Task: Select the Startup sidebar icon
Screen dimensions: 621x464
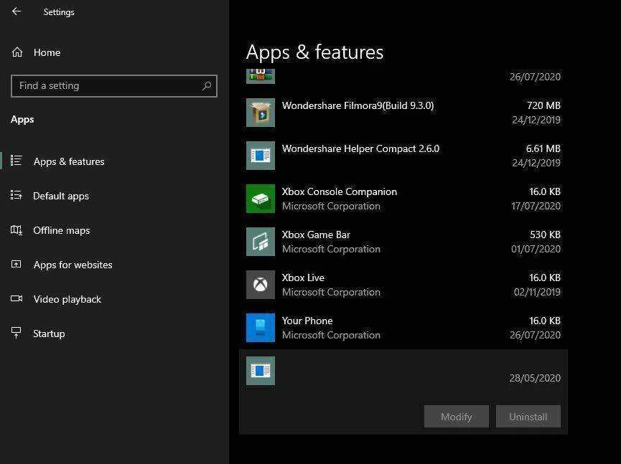Action: coord(17,333)
